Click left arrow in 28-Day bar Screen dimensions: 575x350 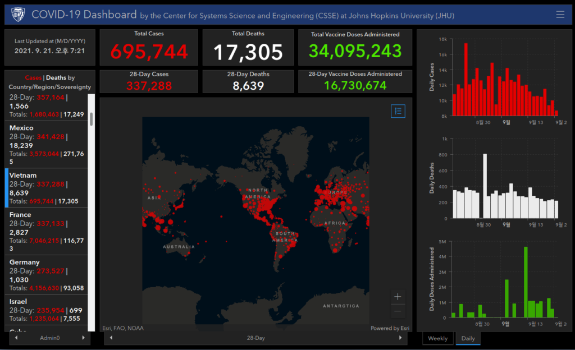(x=111, y=338)
